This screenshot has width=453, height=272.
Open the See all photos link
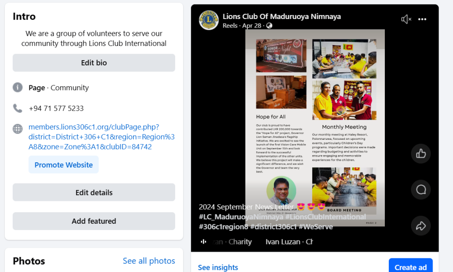point(149,261)
